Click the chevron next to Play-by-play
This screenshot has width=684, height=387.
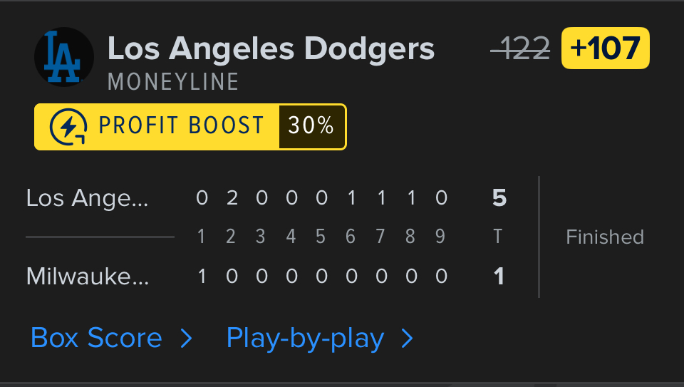click(x=408, y=339)
